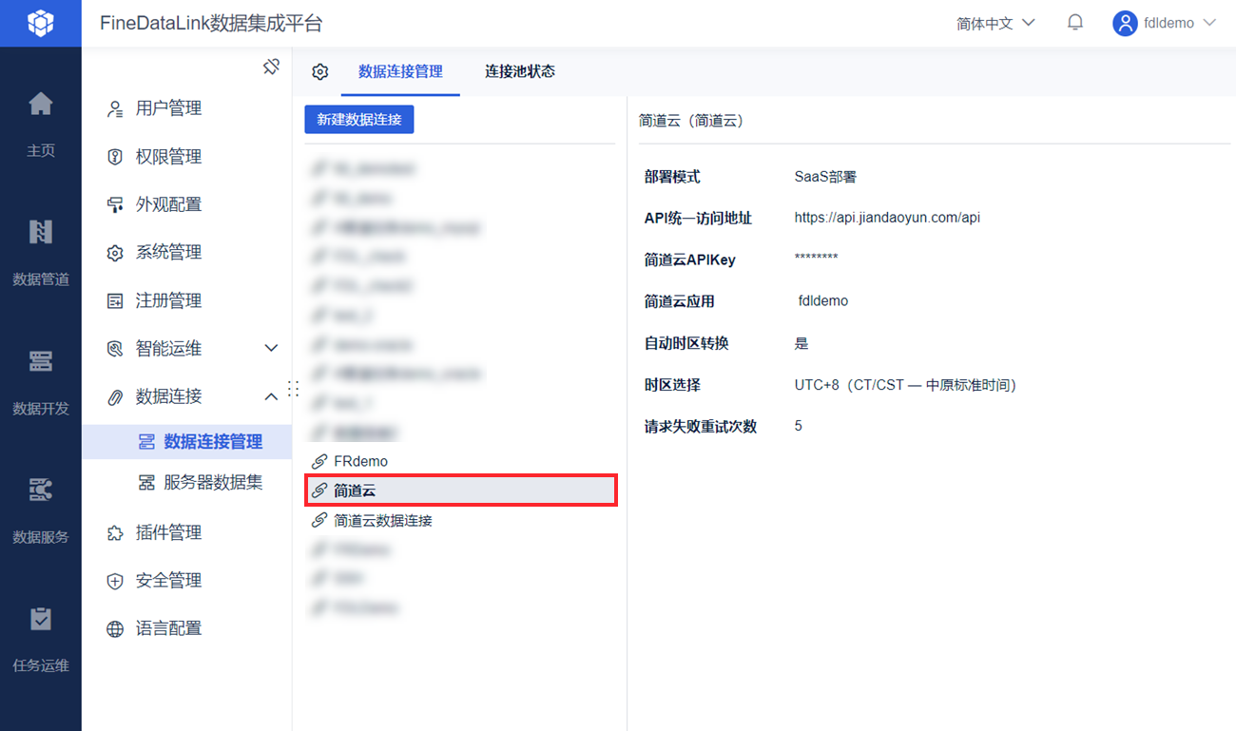
Task: Click the link icon beside FRdemo
Action: point(319,461)
